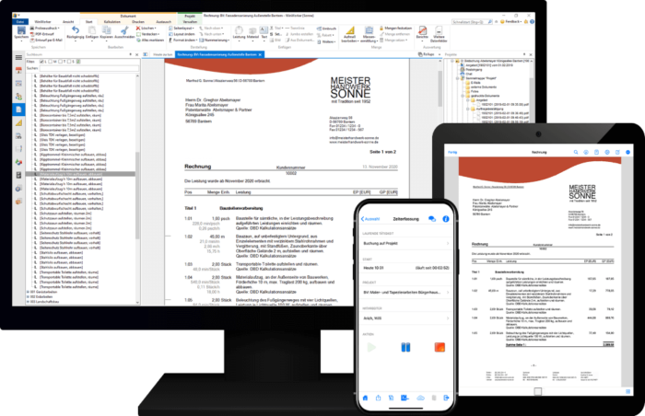645x416 pixels.
Task: Click Alles markieren in ribbon
Action: pos(149,40)
